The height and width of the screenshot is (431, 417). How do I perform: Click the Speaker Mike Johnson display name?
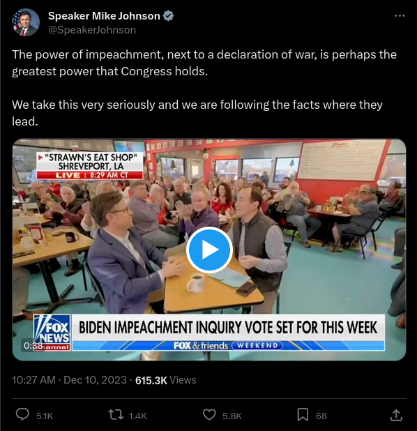(x=104, y=16)
